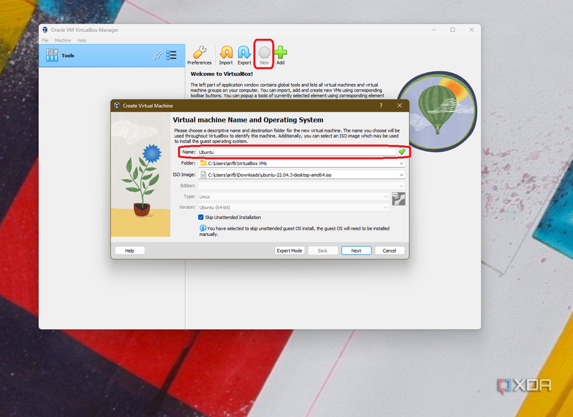Click the Export appliance toolbar icon
The height and width of the screenshot is (417, 573).
tap(244, 56)
